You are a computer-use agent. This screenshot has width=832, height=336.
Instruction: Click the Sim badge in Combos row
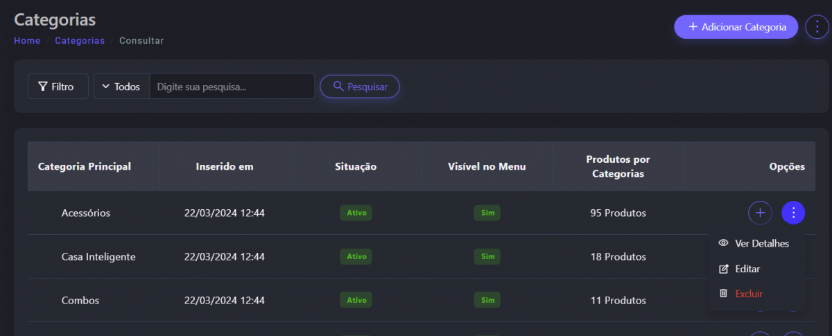coord(487,300)
